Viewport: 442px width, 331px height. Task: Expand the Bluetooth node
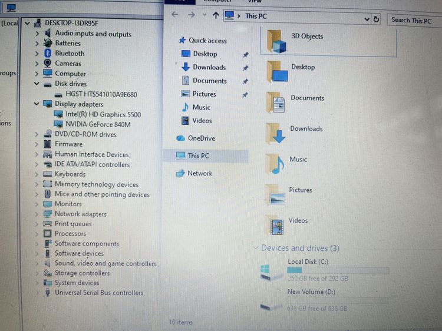37,53
